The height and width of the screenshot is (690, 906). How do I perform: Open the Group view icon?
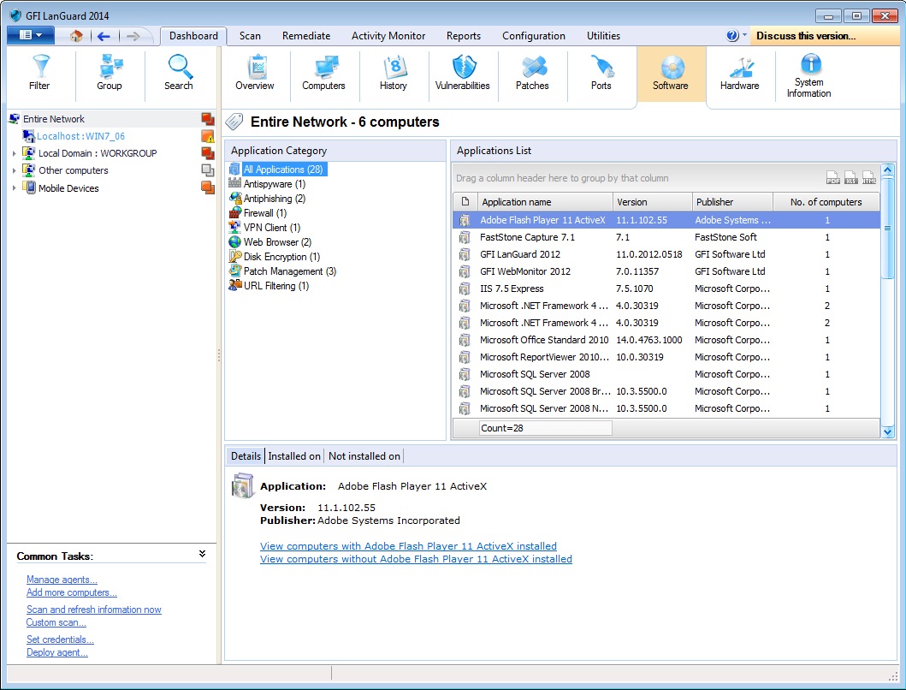click(110, 73)
